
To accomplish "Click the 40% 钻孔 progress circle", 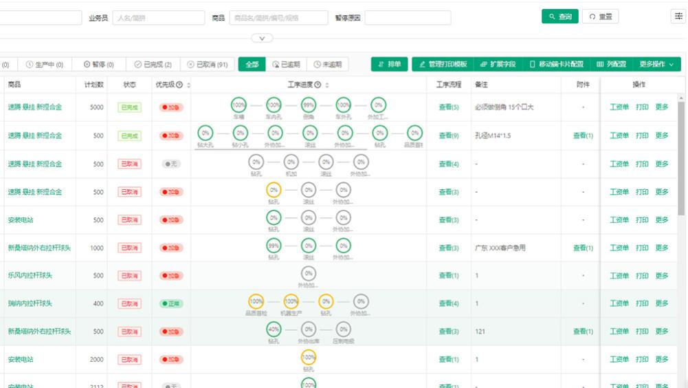I will pos(274,330).
